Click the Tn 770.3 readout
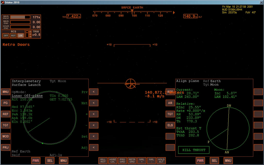The image size is (264, 165). tap(187, 121)
